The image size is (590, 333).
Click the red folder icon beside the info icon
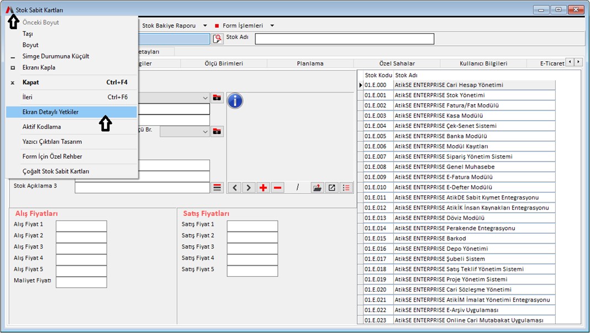coord(217,98)
